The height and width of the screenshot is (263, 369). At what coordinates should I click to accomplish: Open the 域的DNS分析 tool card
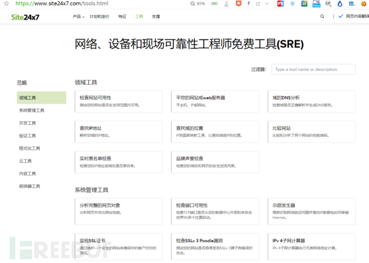[x=312, y=101]
